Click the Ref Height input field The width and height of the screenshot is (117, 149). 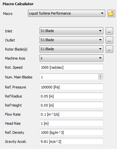[71, 105]
